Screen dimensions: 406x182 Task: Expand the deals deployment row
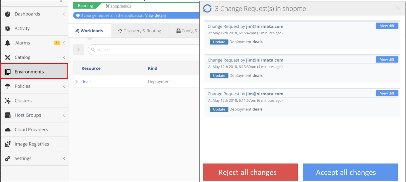77,81
